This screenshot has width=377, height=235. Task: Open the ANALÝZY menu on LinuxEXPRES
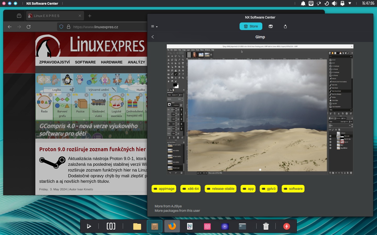136,62
